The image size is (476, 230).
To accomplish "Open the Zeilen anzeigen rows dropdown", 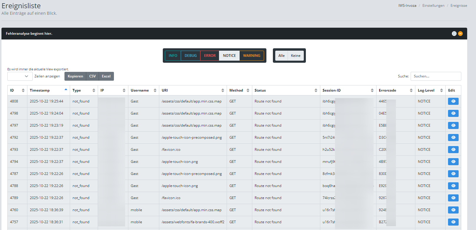I will point(20,76).
